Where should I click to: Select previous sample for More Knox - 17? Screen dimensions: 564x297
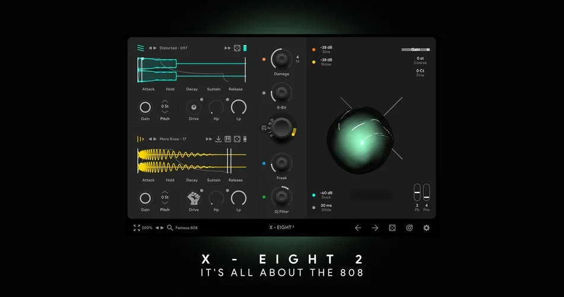click(x=150, y=139)
